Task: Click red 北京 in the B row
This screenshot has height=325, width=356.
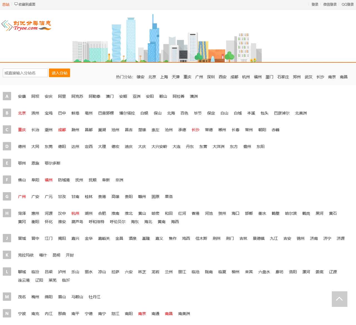Action: coord(22,113)
